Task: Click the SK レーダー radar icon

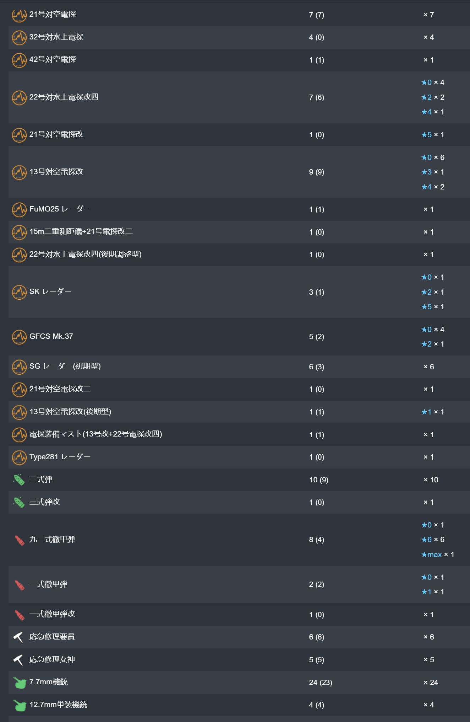Action: (19, 292)
